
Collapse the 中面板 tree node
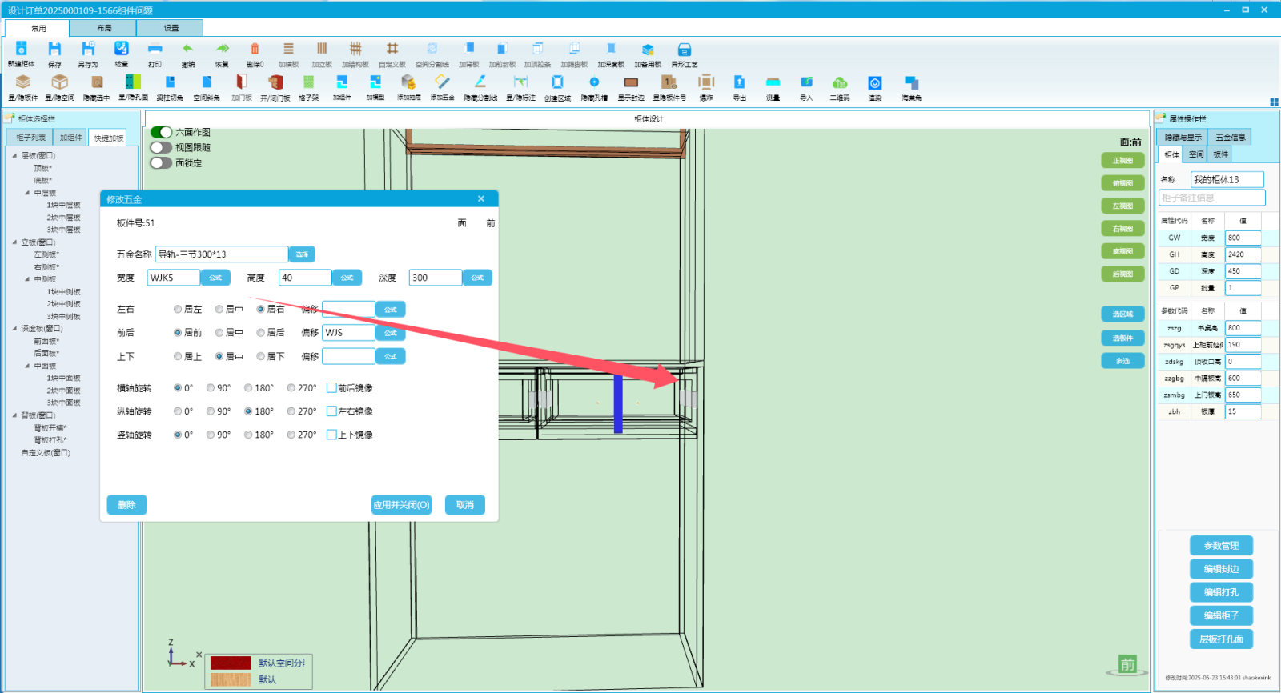pos(27,366)
